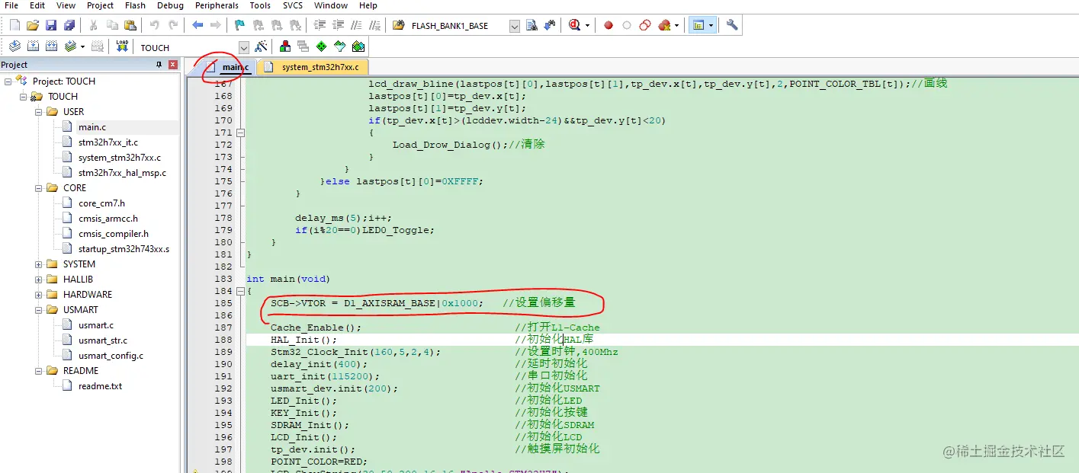
Task: Click the Batch Build icon
Action: coord(69,46)
